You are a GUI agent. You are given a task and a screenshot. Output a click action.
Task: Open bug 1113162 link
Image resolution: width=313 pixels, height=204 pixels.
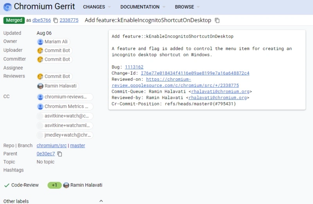tap(134, 67)
